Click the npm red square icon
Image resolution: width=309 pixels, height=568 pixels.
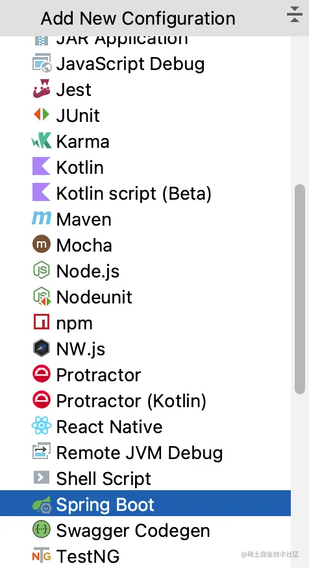click(x=42, y=322)
